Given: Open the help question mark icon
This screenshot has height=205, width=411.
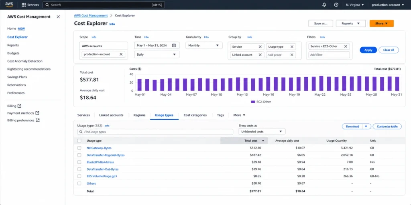Looking at the screenshot, I should click(x=336, y=5).
